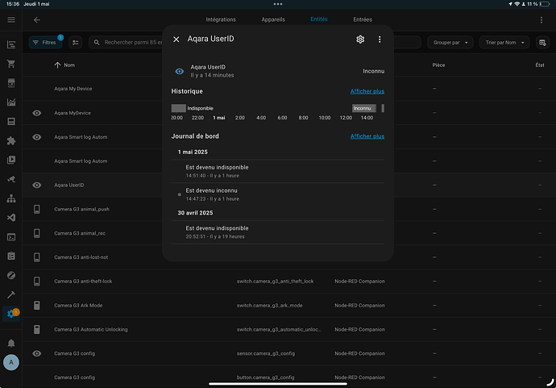Click the switch icon for Camera G3 Ark Mode
556x388 pixels.
(37, 305)
